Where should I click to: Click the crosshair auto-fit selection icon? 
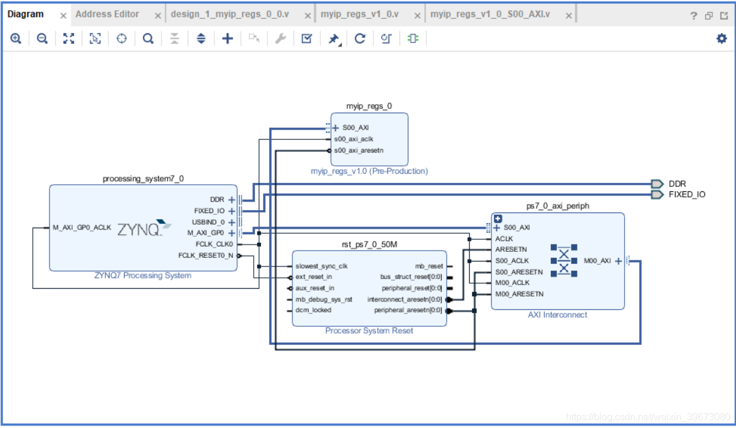click(122, 39)
